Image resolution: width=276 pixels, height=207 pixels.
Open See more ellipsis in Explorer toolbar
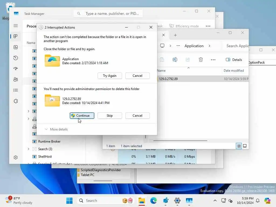click(213, 60)
